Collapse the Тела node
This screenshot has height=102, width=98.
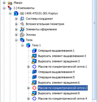tap(16, 40)
